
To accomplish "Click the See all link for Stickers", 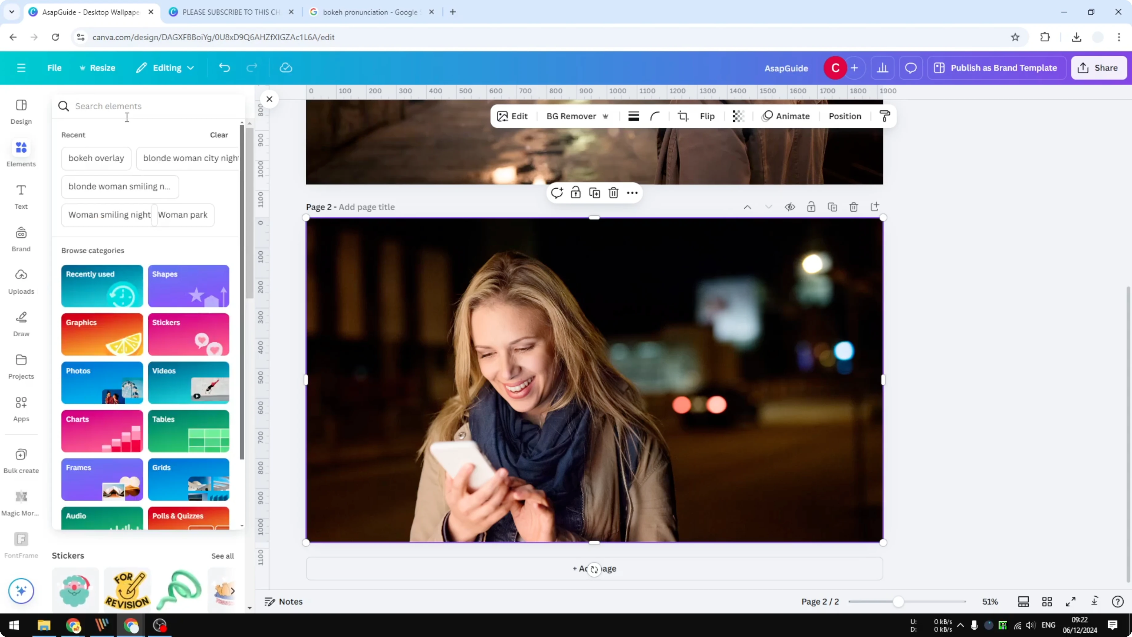I will [222, 556].
